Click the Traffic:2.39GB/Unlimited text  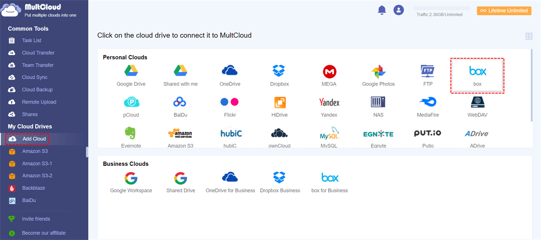439,14
